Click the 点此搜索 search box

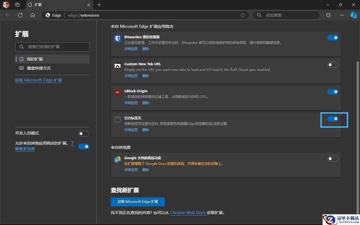286,15
